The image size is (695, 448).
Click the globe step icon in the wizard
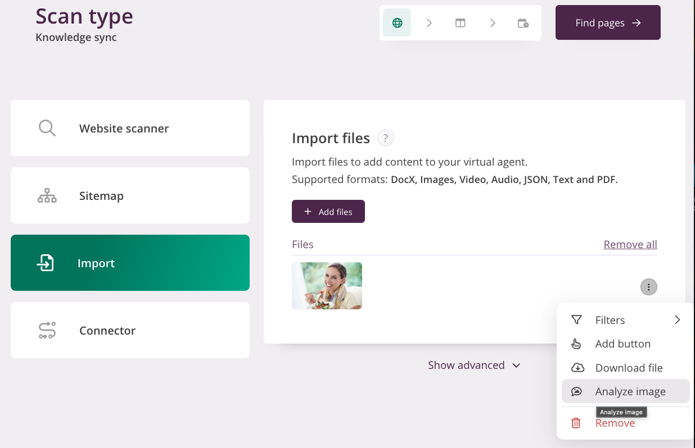(397, 23)
